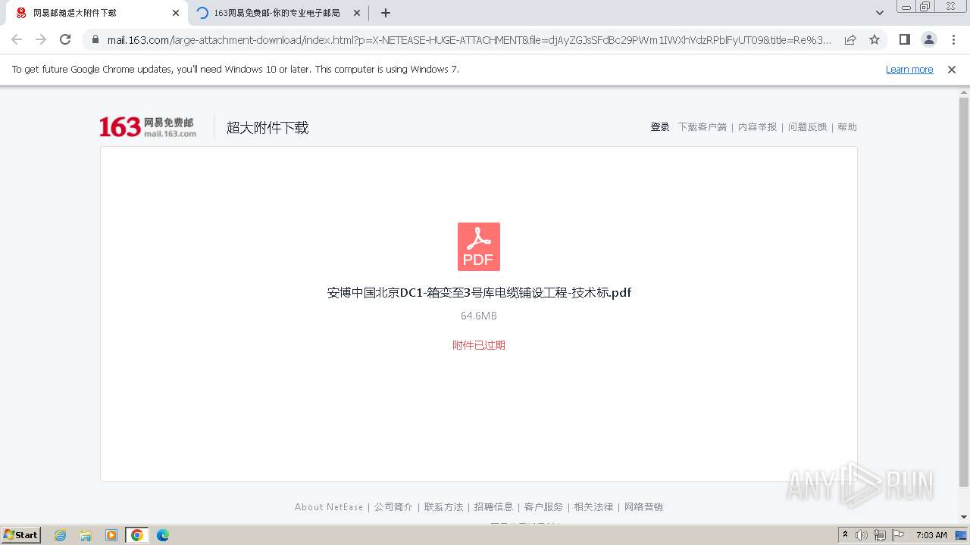This screenshot has width=970, height=545.
Task: Click the 附件已过期 expired notice
Action: tap(479, 345)
